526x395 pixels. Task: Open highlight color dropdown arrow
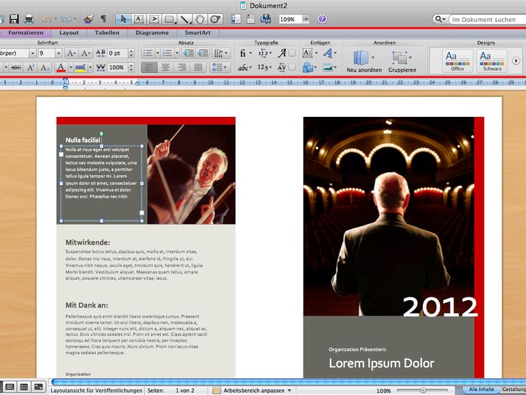coord(90,68)
